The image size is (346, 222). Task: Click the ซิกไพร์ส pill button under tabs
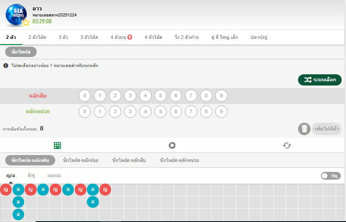click(x=21, y=52)
